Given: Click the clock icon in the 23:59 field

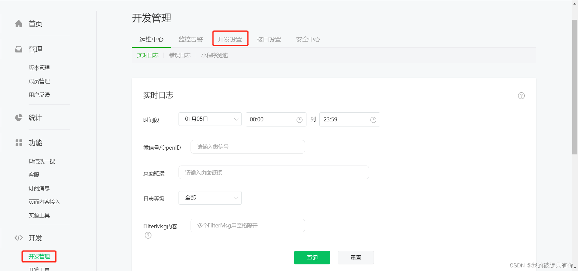Looking at the screenshot, I should [373, 120].
